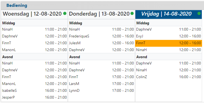Select Wednesday's Middag section header
The height and width of the screenshot is (103, 204).
coord(34,23)
